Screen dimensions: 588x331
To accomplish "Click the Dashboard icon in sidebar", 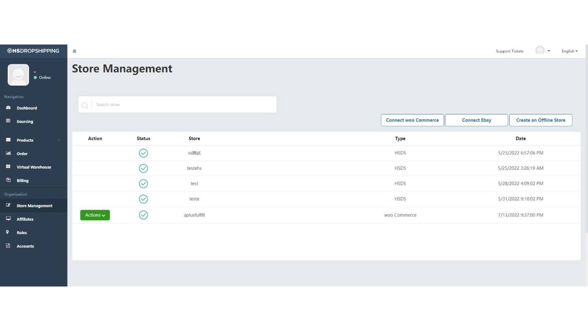I will coord(8,107).
